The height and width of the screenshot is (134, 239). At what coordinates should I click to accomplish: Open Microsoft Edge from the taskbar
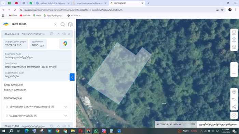tap(27, 131)
